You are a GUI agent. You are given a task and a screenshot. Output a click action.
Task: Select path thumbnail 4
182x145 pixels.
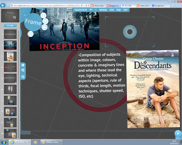click(10, 67)
